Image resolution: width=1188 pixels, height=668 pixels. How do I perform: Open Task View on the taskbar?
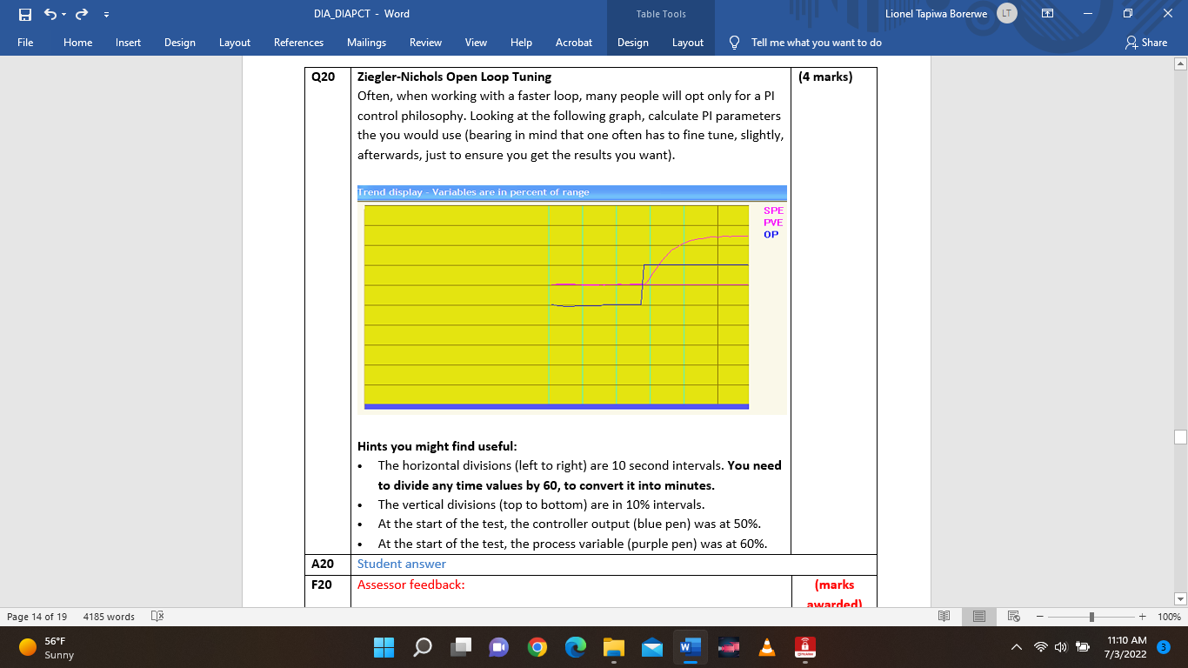click(x=461, y=647)
